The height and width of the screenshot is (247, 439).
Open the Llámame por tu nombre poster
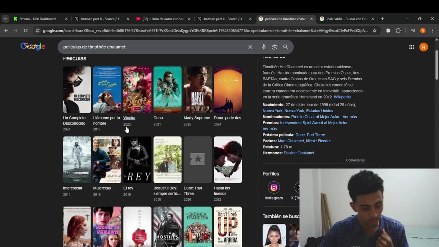point(107,90)
